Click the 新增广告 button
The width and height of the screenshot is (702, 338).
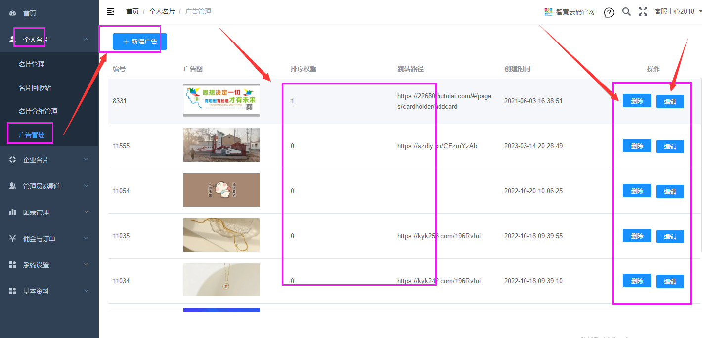[140, 42]
